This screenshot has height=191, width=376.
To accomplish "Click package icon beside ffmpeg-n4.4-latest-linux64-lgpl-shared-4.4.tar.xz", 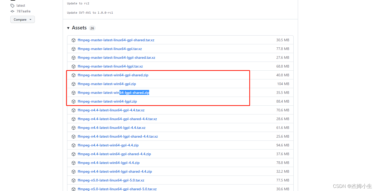I will point(74,137).
